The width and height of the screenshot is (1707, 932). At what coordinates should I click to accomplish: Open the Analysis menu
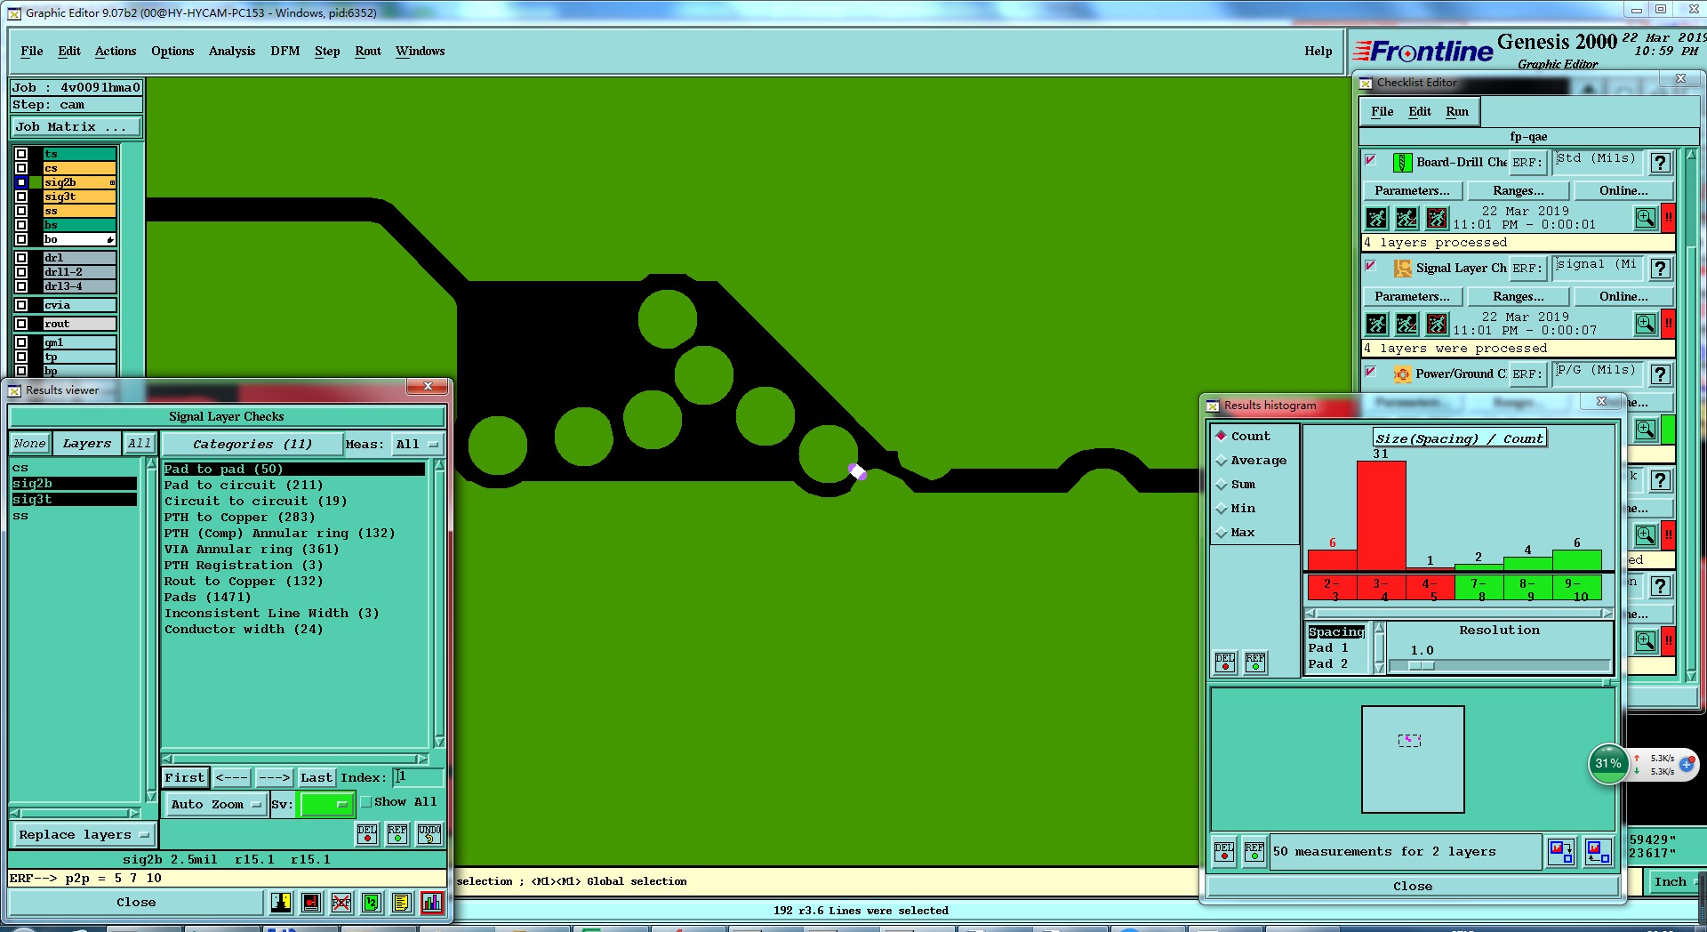232,52
